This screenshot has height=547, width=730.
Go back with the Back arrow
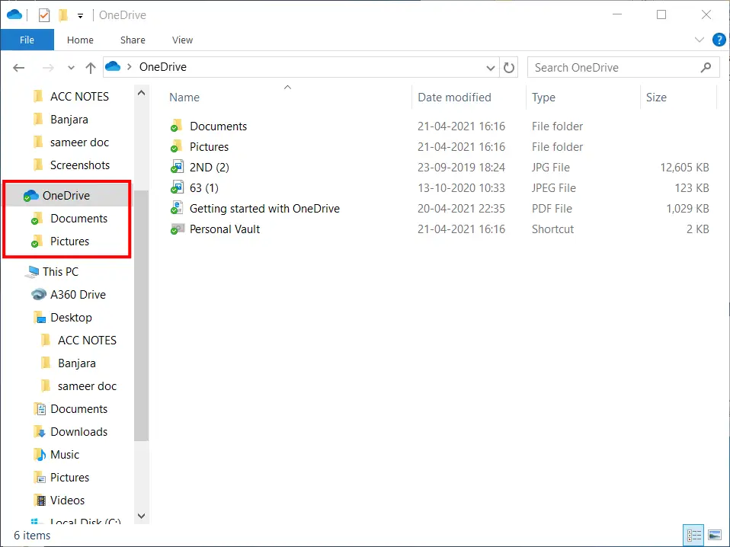18,68
